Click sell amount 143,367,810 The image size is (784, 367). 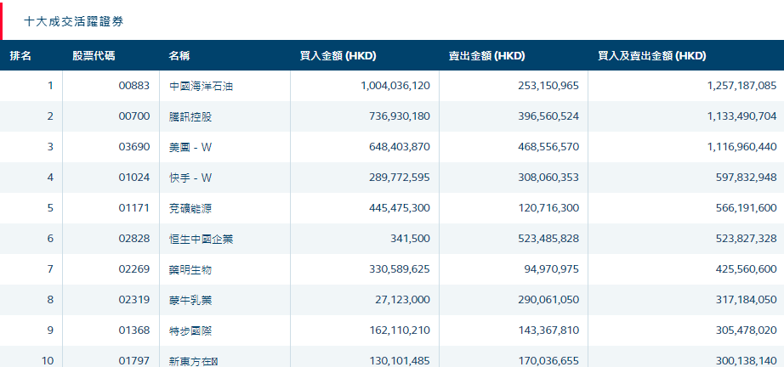[548, 330]
